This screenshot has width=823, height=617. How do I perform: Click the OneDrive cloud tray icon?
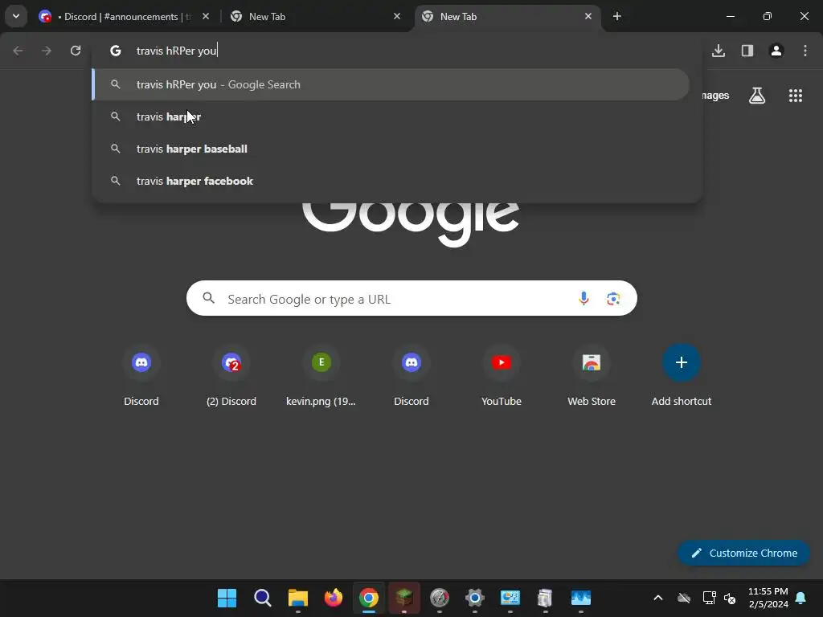pos(684,598)
